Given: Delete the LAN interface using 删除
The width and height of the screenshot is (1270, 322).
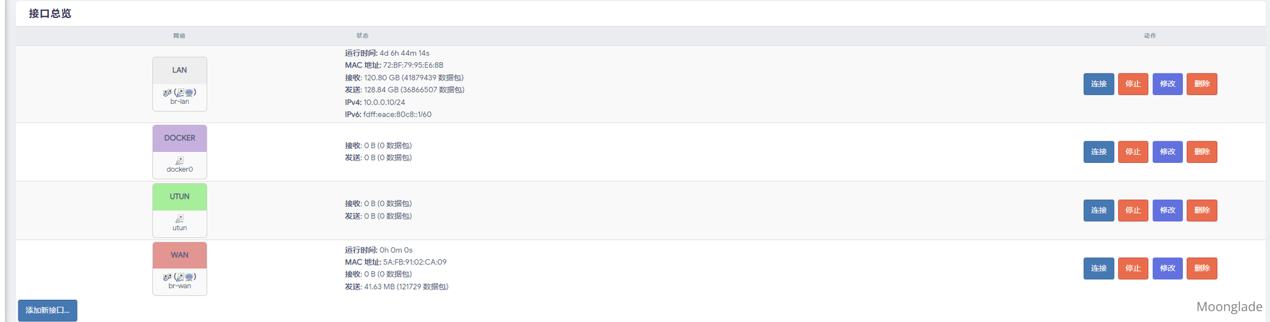Looking at the screenshot, I should 1201,84.
